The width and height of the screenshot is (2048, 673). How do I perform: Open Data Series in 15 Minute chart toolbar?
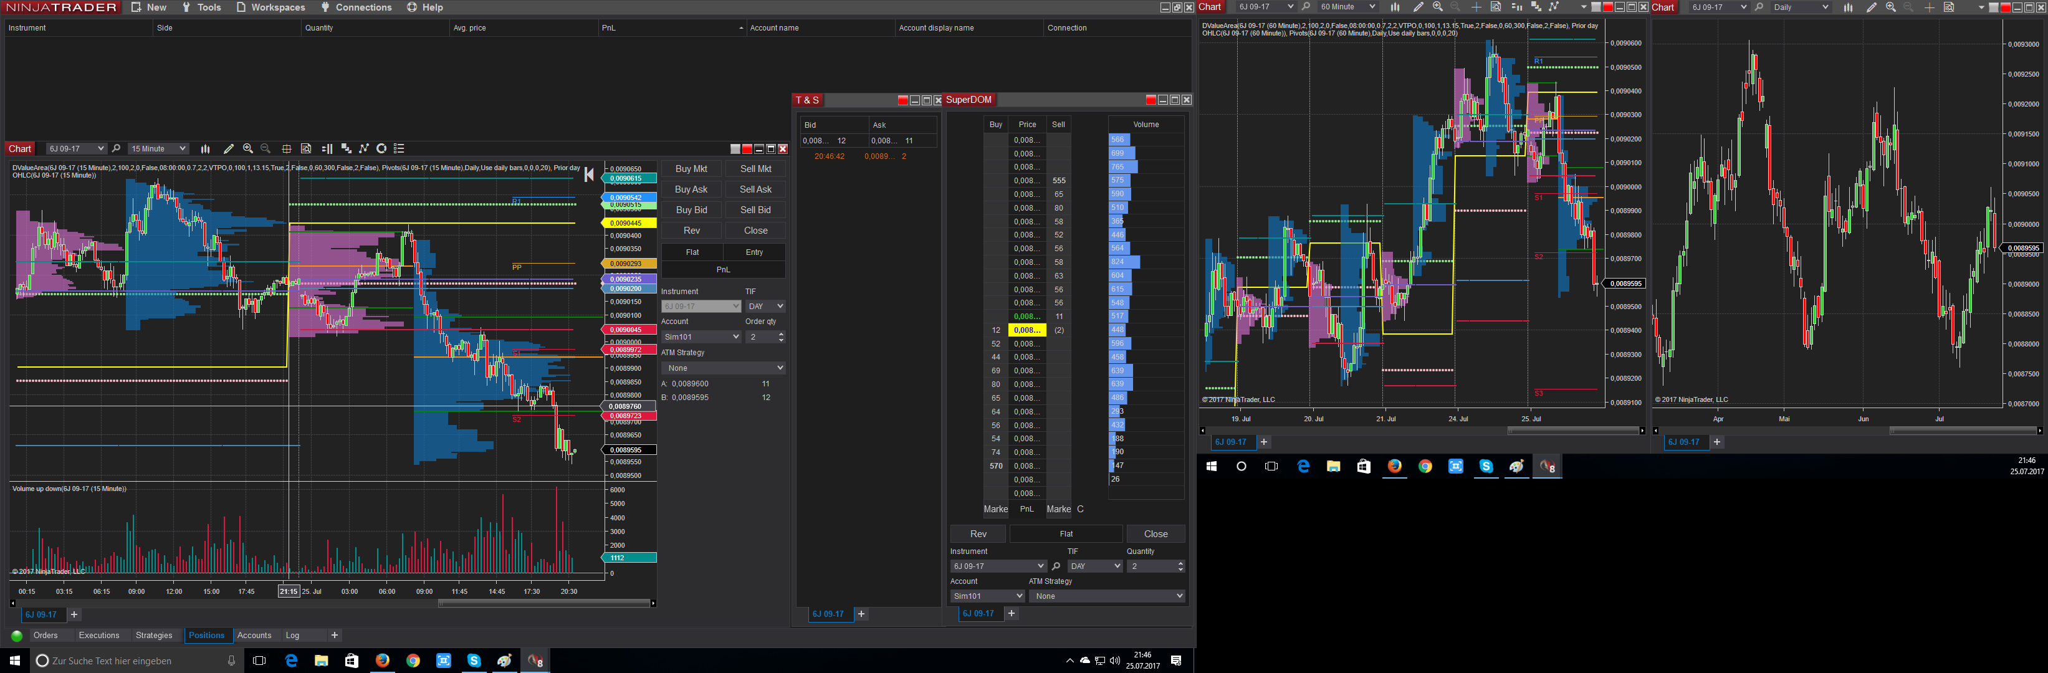point(347,148)
